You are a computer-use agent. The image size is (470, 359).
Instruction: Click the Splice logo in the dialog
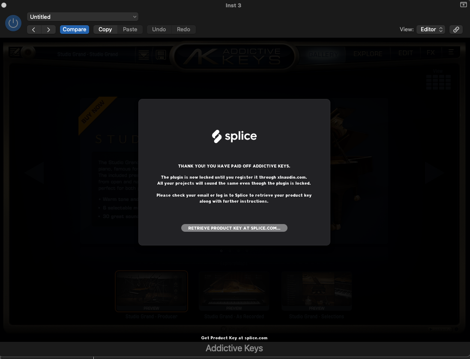(x=234, y=136)
